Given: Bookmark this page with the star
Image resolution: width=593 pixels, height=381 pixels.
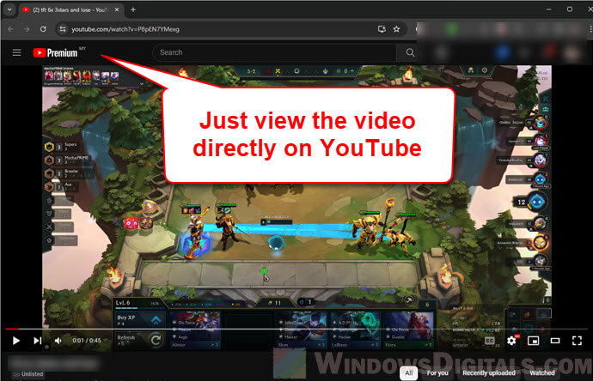Looking at the screenshot, I should 394,28.
